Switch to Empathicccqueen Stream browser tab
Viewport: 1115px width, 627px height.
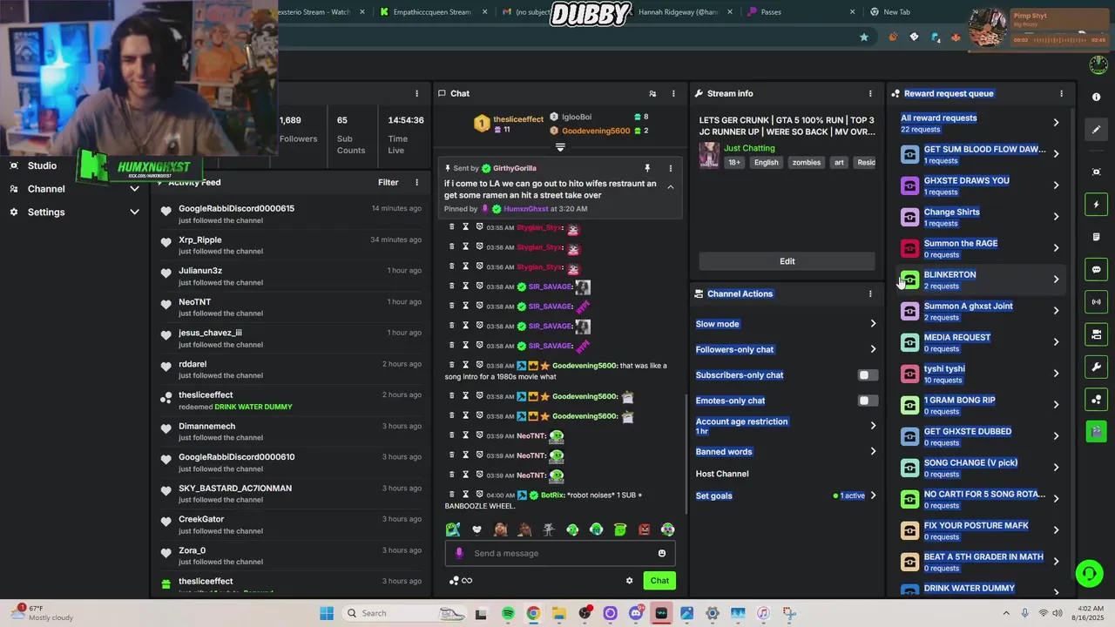click(x=432, y=12)
